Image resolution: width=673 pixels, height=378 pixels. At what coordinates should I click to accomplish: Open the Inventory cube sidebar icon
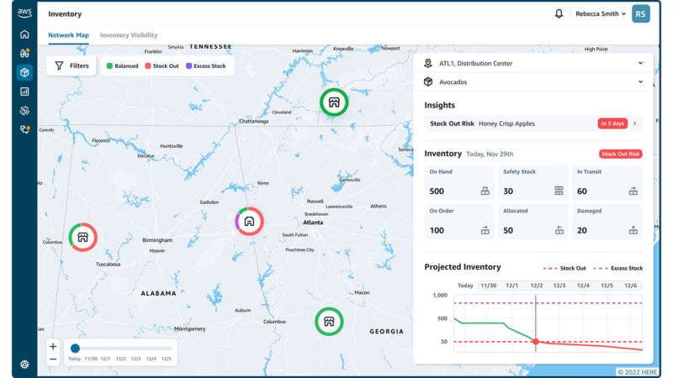pos(24,72)
